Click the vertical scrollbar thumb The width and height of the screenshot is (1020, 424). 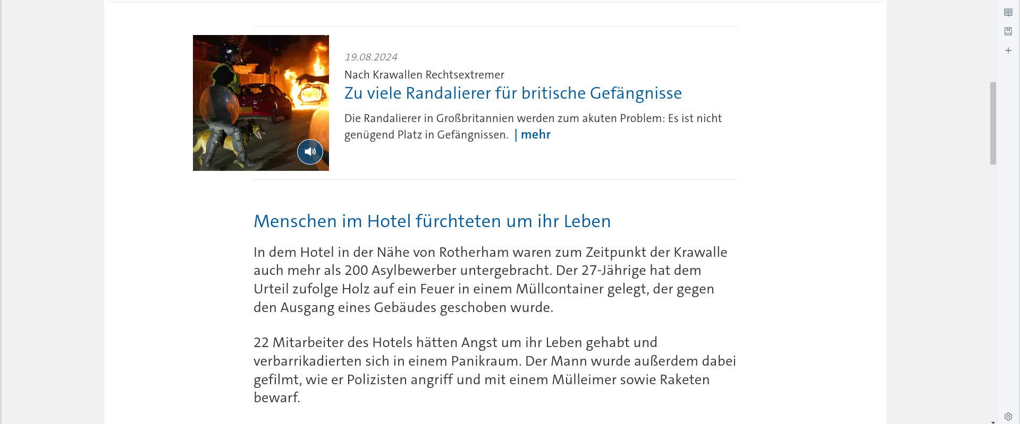coord(993,123)
